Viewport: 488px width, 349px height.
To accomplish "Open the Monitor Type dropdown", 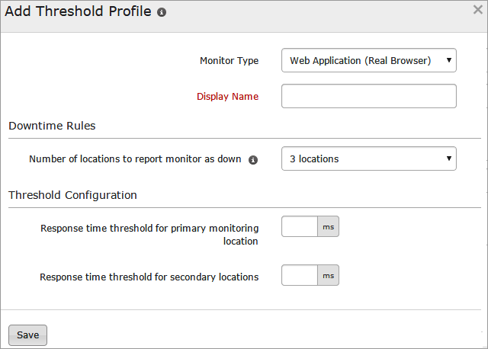I will [369, 60].
